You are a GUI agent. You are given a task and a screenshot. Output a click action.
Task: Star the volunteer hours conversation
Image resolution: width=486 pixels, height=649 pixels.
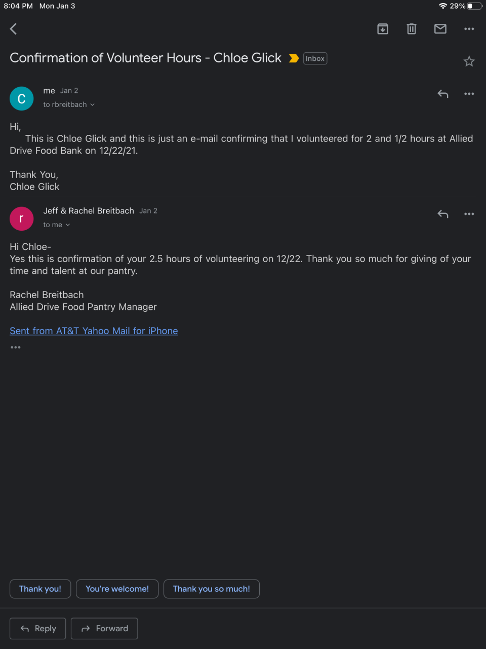(469, 61)
